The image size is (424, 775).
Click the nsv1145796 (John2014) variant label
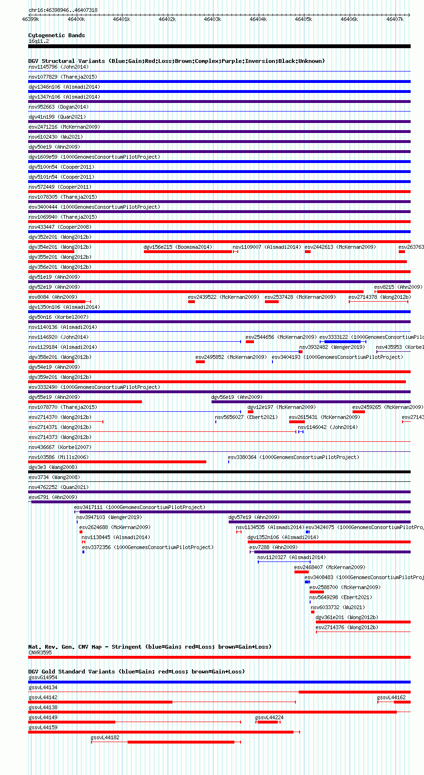58,67
